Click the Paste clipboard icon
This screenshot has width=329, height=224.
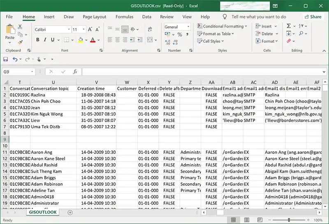tap(10, 29)
